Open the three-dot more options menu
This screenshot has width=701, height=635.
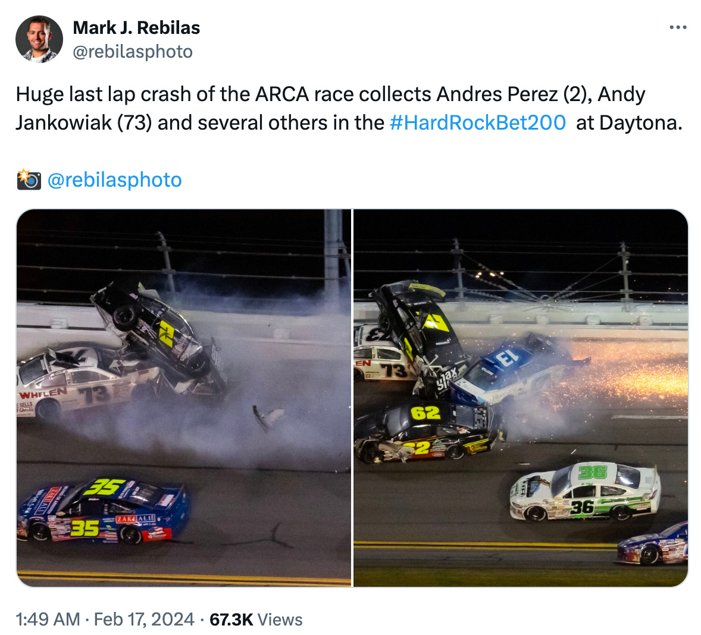click(678, 28)
